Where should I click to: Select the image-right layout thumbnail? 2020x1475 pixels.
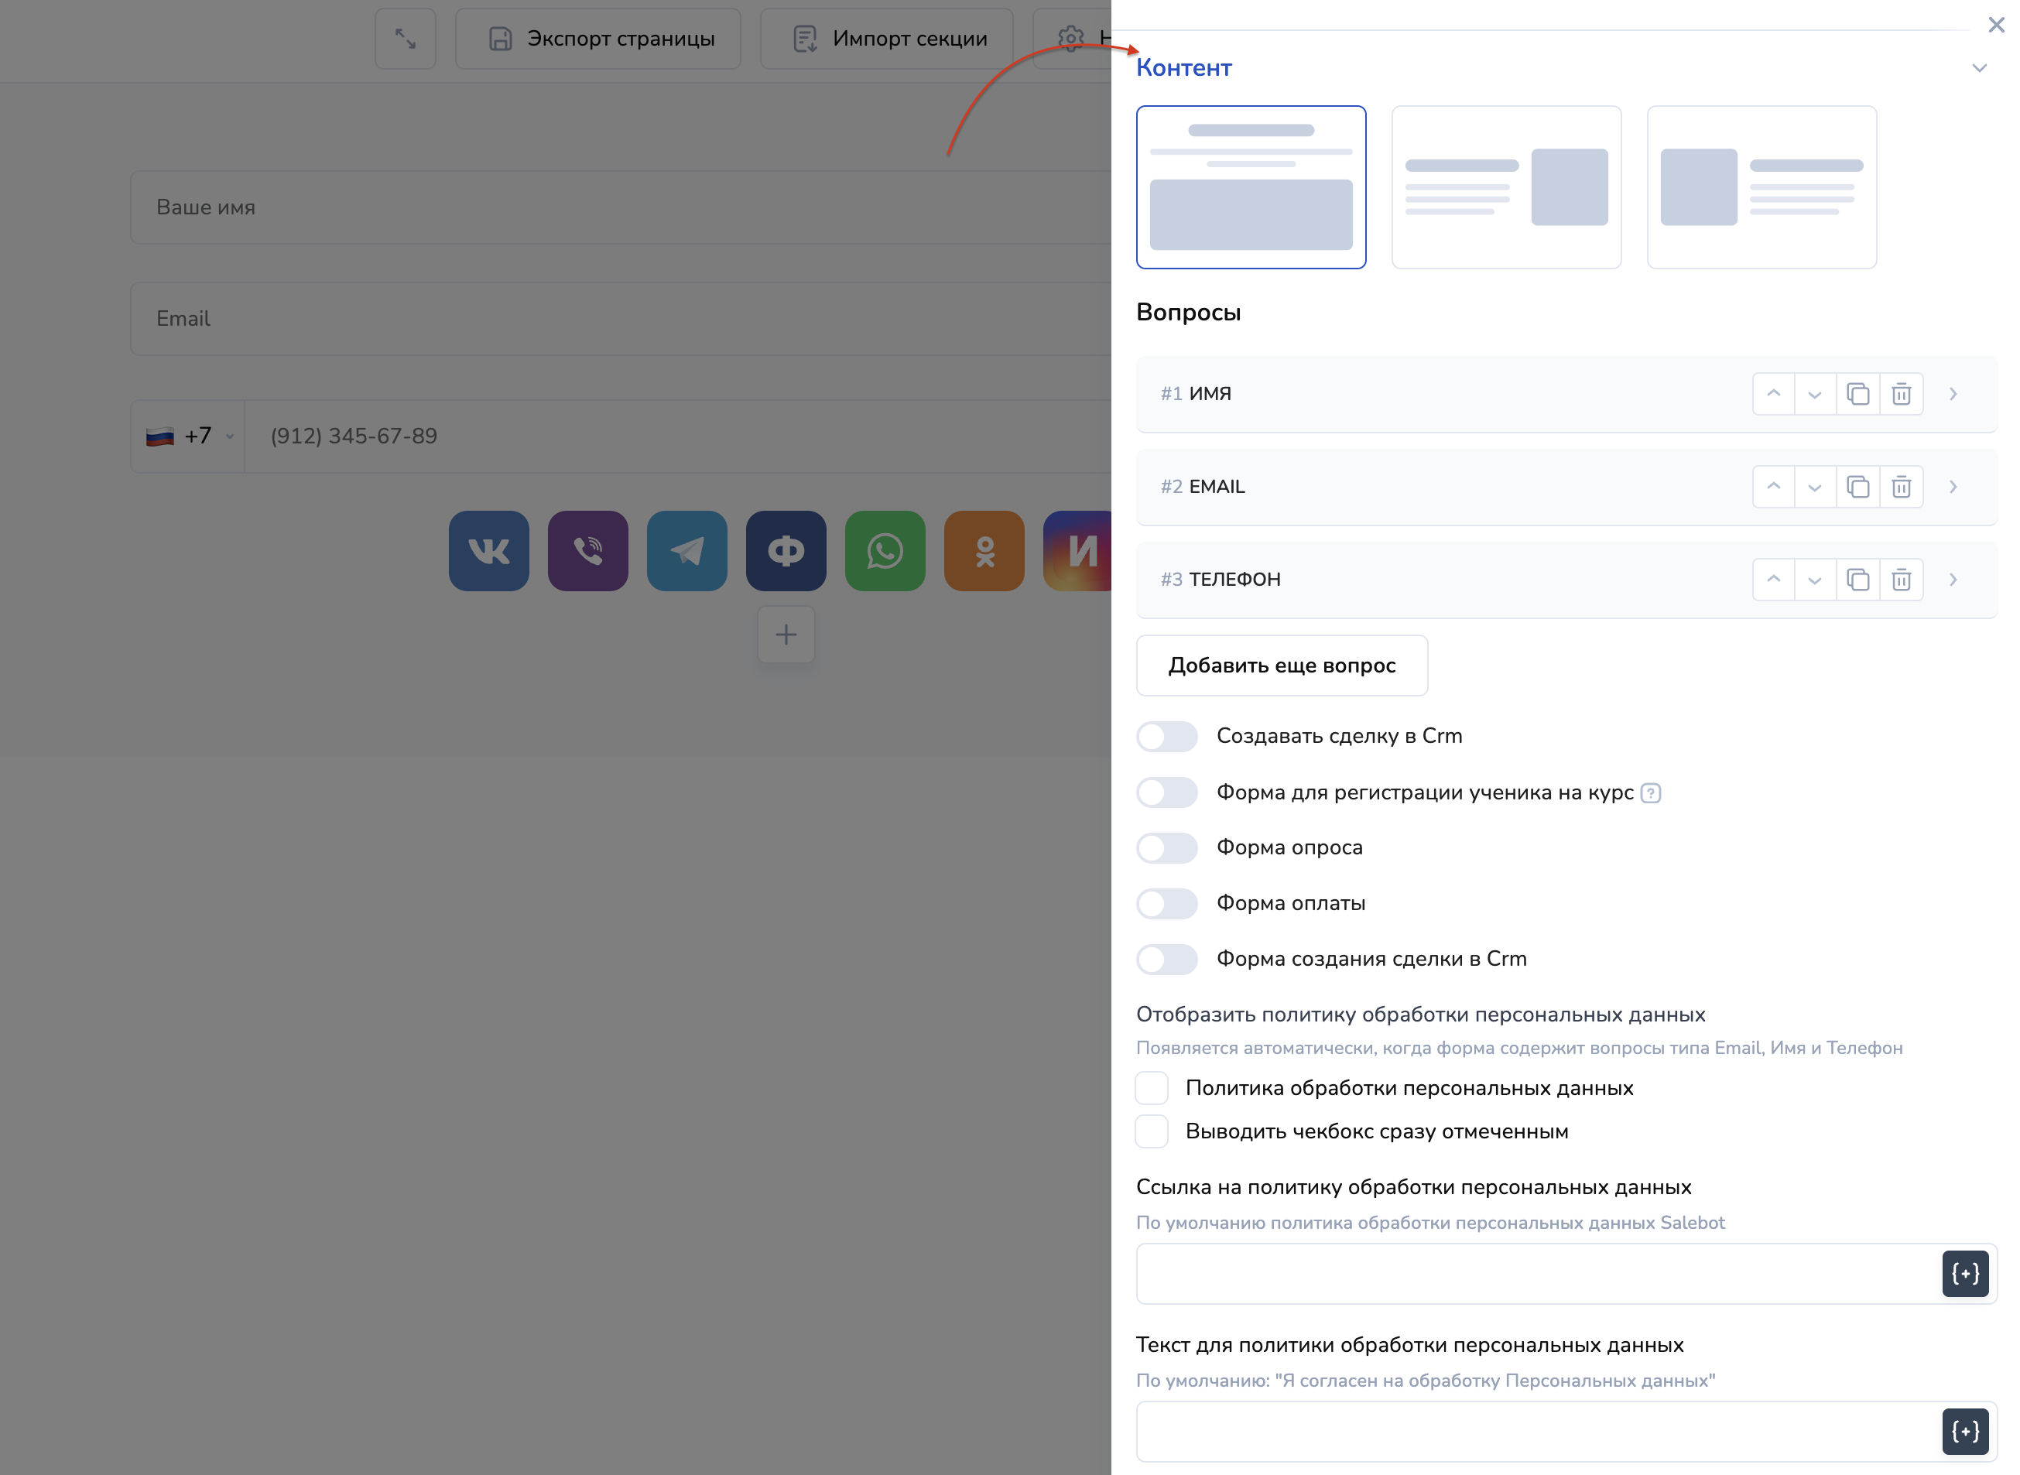pos(1505,187)
